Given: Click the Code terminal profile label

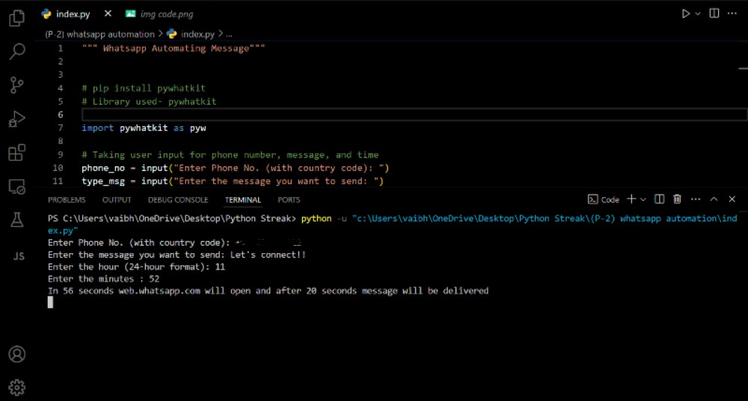Looking at the screenshot, I should (604, 199).
